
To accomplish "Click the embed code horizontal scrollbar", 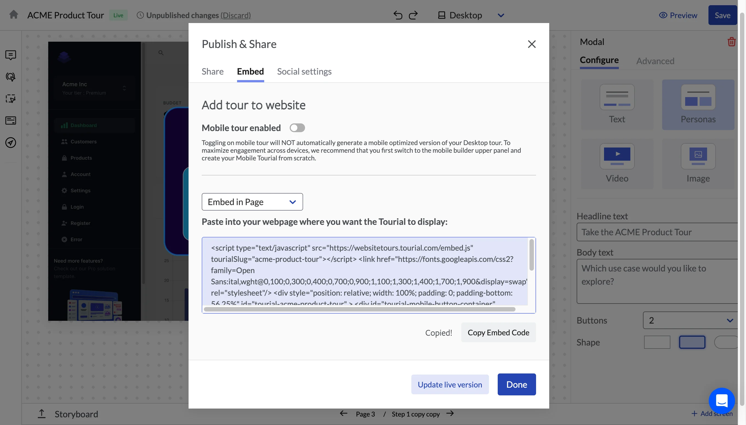I will [x=359, y=309].
